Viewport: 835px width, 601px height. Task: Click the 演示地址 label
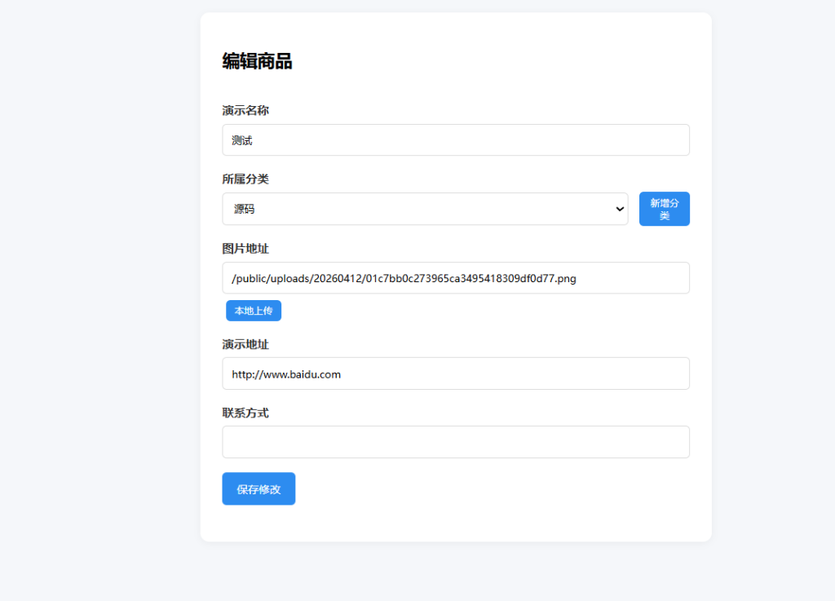click(x=245, y=344)
